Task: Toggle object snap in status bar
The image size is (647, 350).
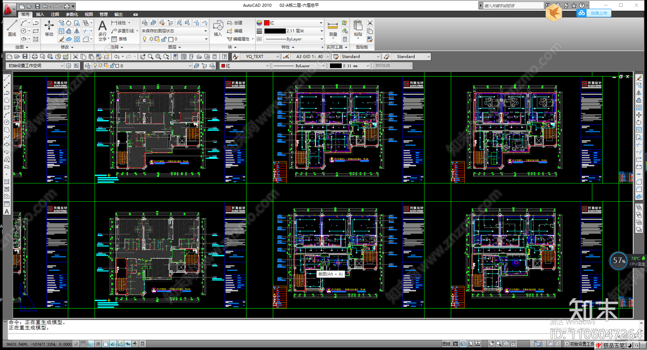Action: pos(106,344)
